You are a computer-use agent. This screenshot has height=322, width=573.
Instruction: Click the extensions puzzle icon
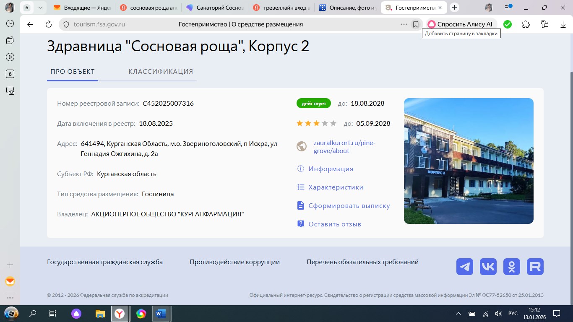526,24
